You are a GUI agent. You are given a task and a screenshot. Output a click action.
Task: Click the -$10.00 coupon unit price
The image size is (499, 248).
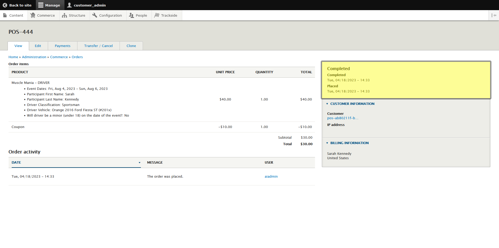[x=225, y=127]
